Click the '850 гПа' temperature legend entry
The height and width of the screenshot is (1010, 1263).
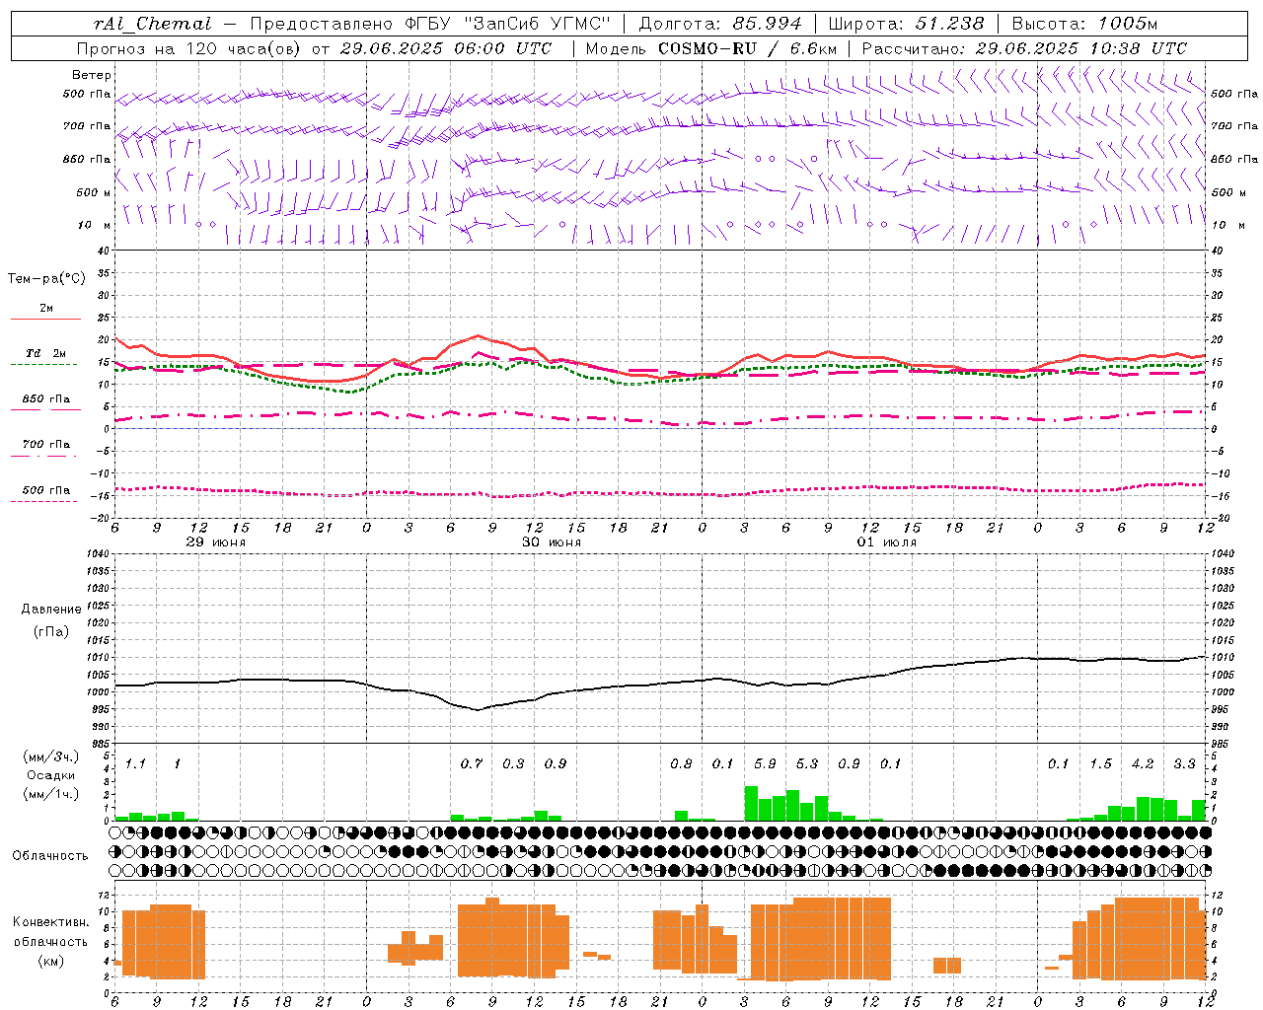(x=45, y=398)
